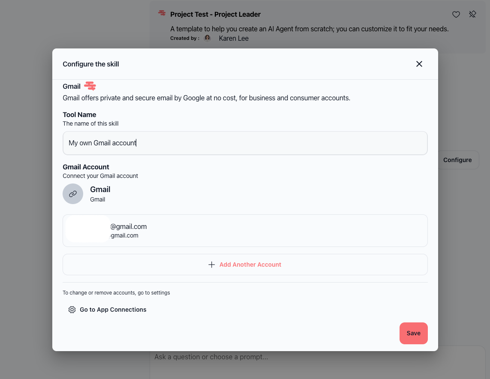Viewport: 490px width, 379px height.
Task: Click Karen Lee's avatar picture
Action: coord(207,38)
